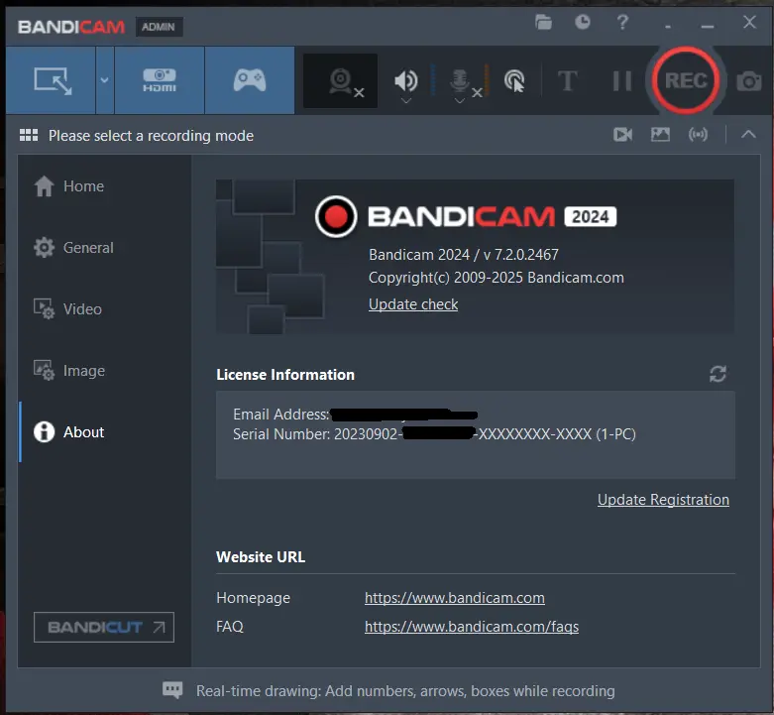774x715 pixels.
Task: Open the scheduled recording clock icon
Action: pos(583,22)
